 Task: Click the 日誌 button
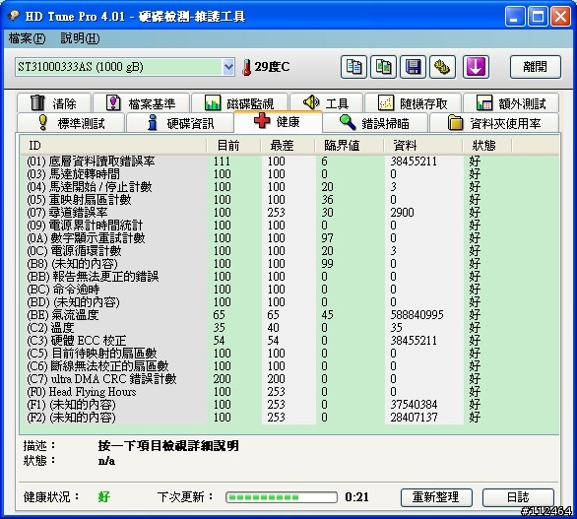point(518,497)
